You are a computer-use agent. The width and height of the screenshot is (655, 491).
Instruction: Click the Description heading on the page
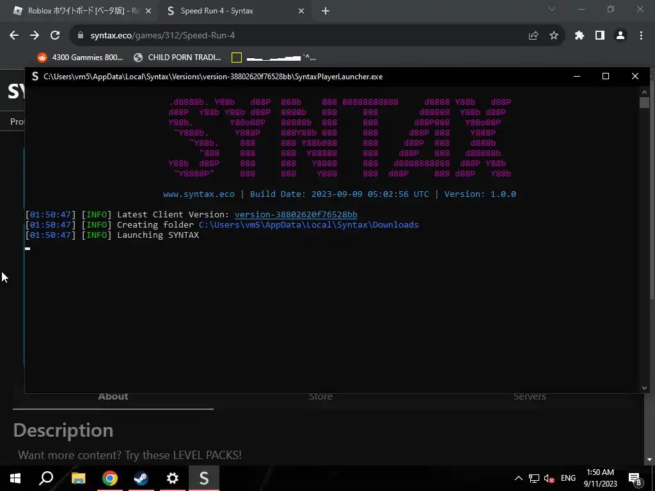tap(63, 430)
